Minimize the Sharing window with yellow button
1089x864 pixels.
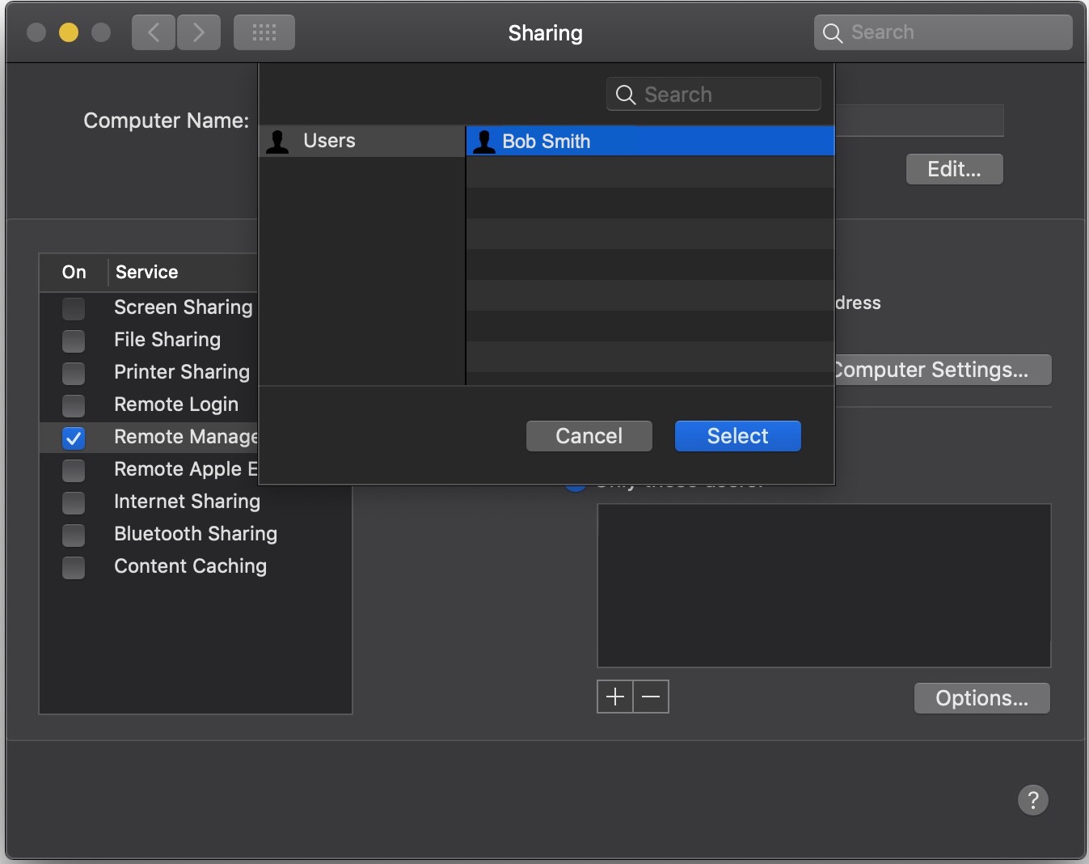click(x=69, y=32)
